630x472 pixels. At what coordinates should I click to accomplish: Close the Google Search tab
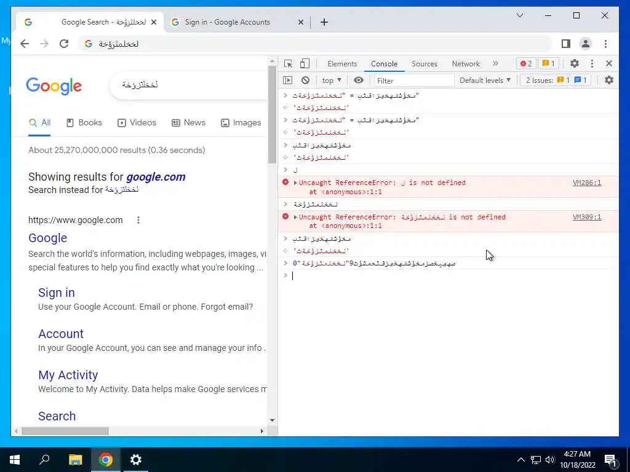(153, 23)
